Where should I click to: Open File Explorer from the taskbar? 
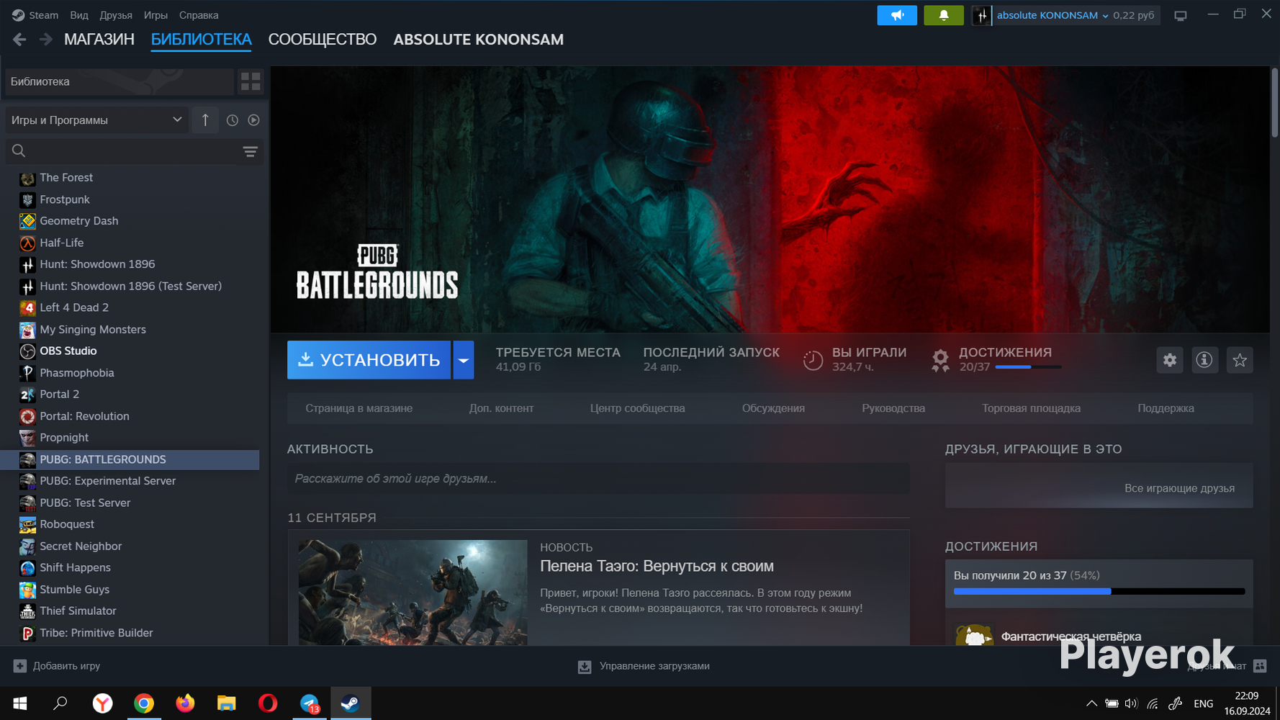pyautogui.click(x=227, y=703)
